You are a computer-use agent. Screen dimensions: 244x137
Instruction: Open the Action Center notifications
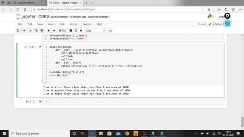pos(238,134)
